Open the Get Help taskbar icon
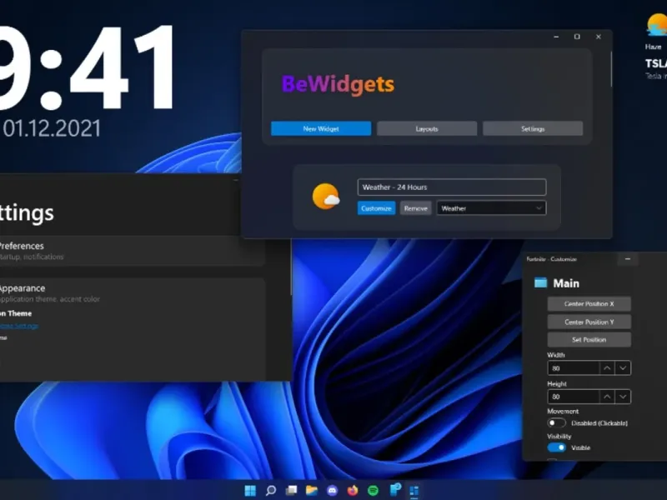The width and height of the screenshot is (667, 500). point(394,490)
